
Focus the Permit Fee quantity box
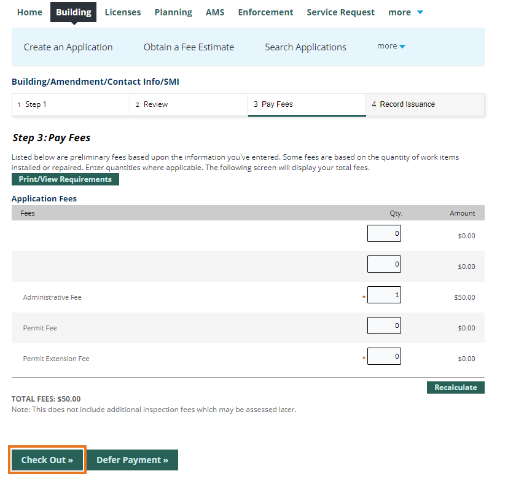tap(384, 326)
